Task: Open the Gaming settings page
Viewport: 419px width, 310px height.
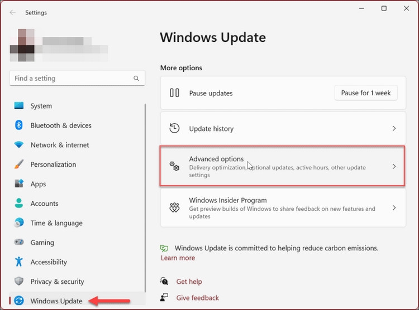Action: tap(77, 242)
